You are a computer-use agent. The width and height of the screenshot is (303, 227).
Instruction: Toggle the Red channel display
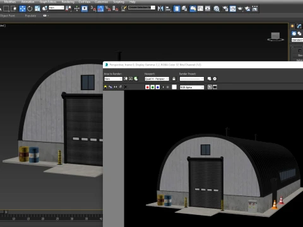click(x=147, y=87)
